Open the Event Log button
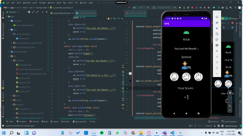Screen dimensions: 243x136 [213, 122]
